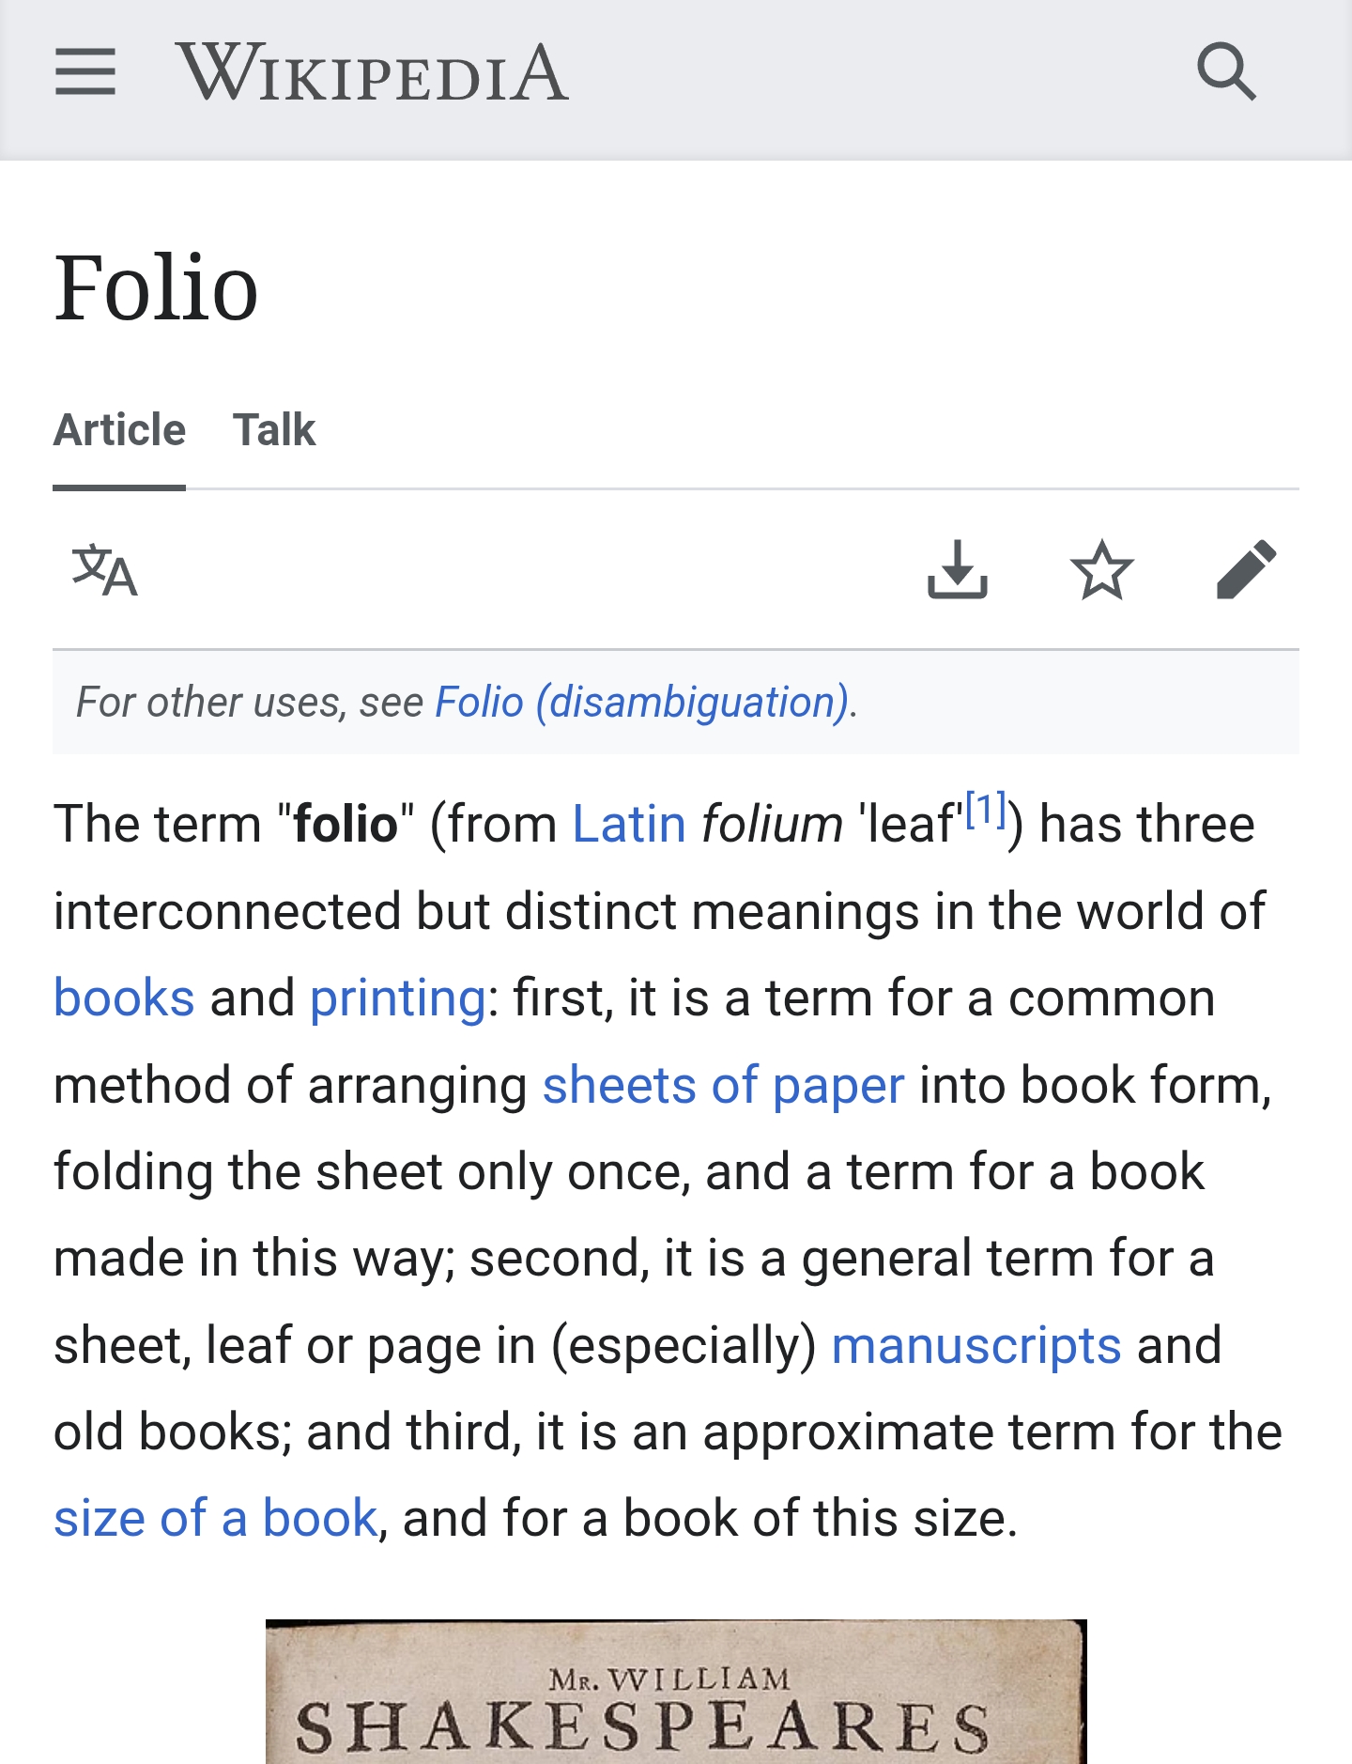Screen dimensions: 1352x1764
Task: Open the Folio (disambiguation) link
Action: coord(642,703)
